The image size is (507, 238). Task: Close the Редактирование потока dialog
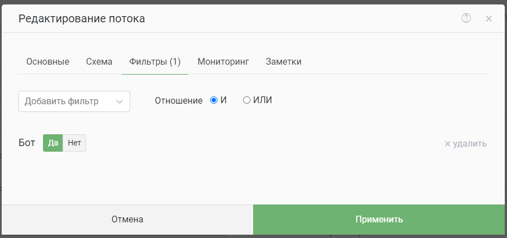(489, 19)
